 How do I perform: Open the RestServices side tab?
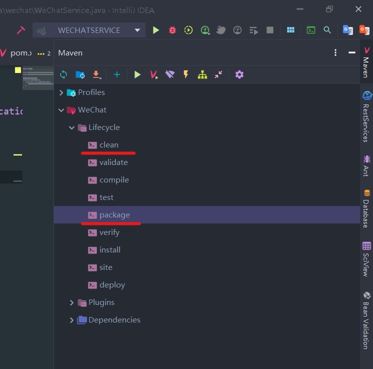tap(366, 117)
